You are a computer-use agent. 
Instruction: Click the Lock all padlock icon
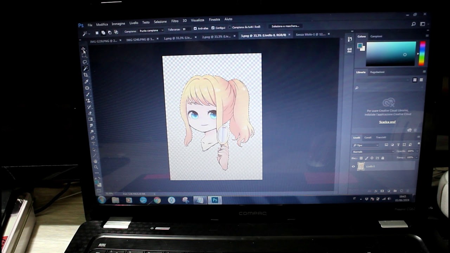pos(382,158)
